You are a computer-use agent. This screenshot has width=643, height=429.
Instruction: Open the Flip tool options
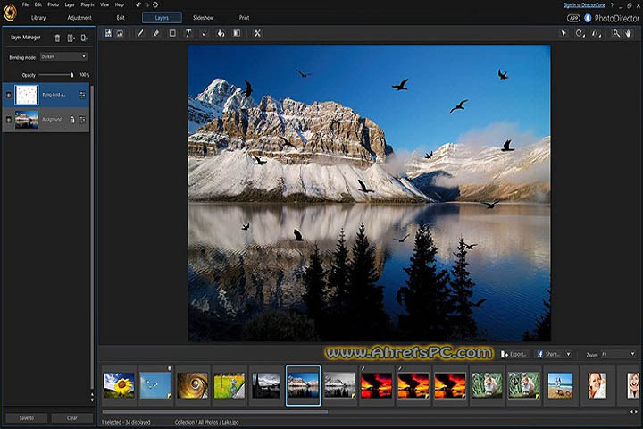click(597, 34)
